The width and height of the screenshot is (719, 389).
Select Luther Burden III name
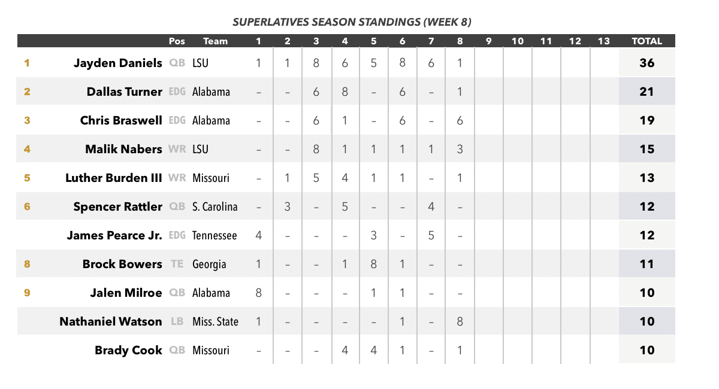(x=114, y=178)
